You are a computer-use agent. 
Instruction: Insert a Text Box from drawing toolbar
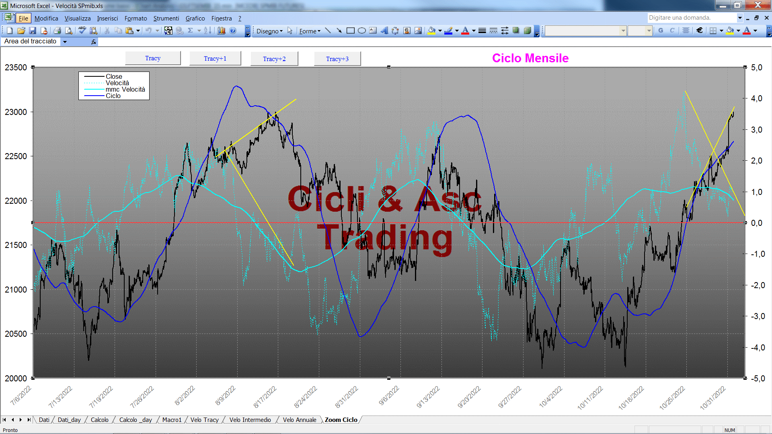pos(373,31)
